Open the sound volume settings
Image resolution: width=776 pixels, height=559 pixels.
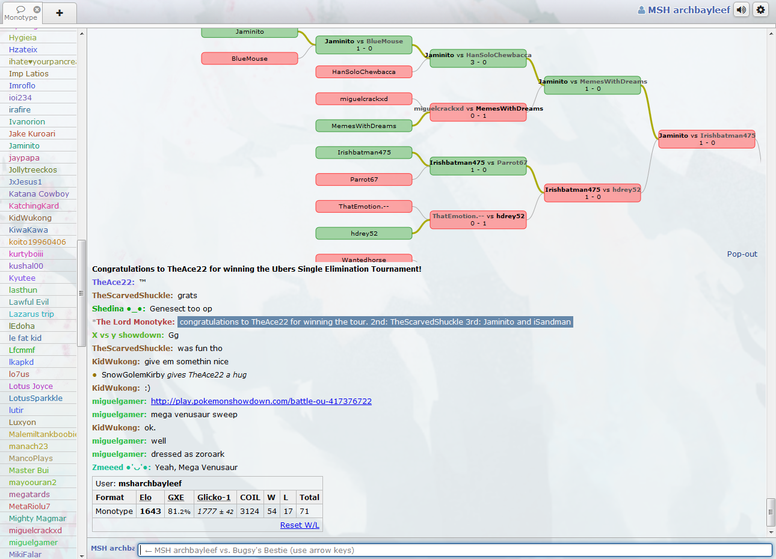[742, 10]
